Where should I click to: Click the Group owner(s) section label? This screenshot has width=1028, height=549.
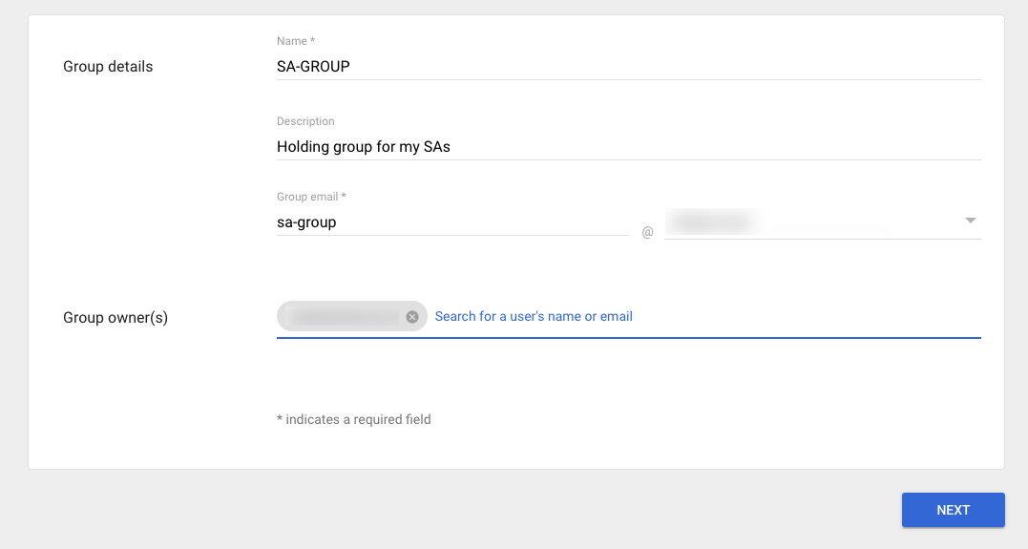[115, 317]
